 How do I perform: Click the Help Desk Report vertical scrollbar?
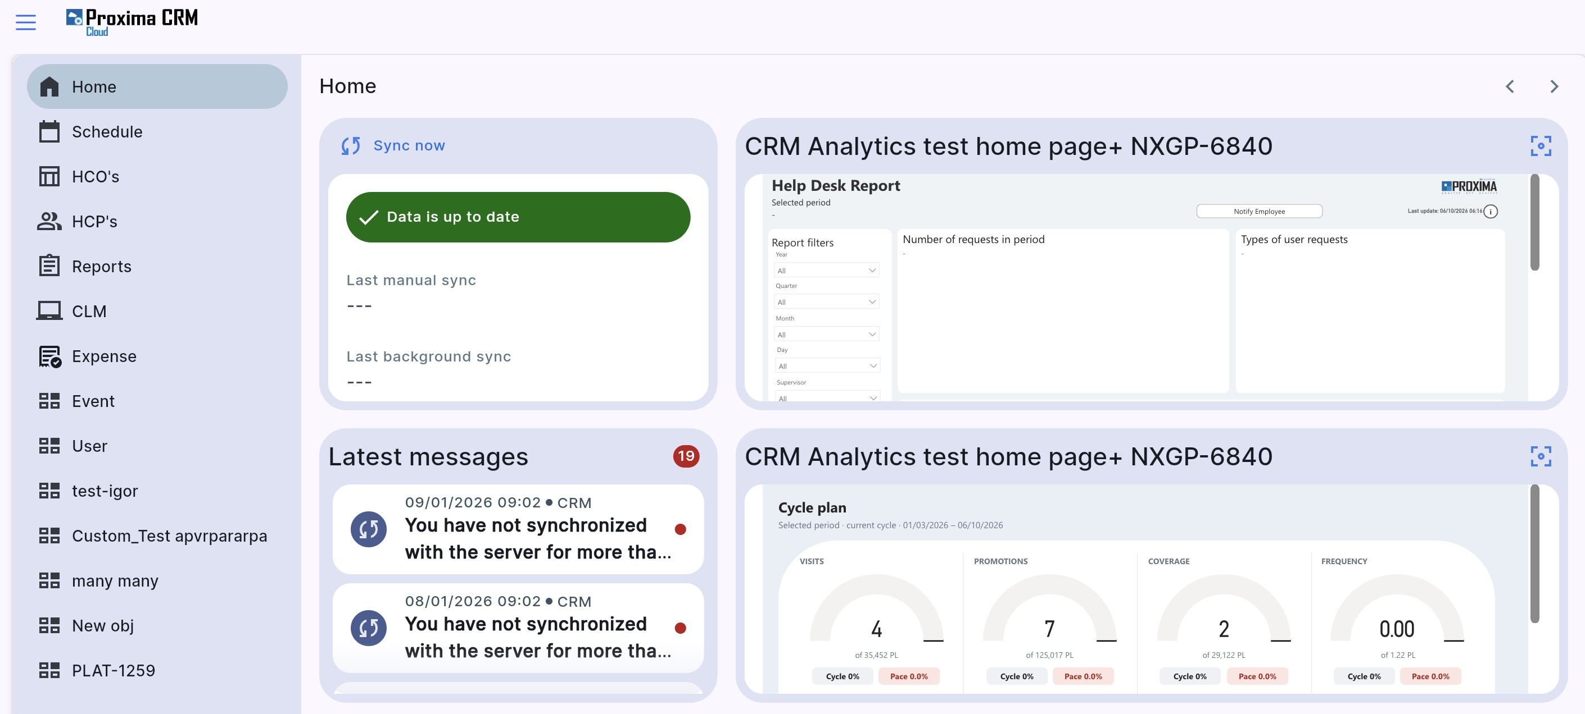point(1534,222)
